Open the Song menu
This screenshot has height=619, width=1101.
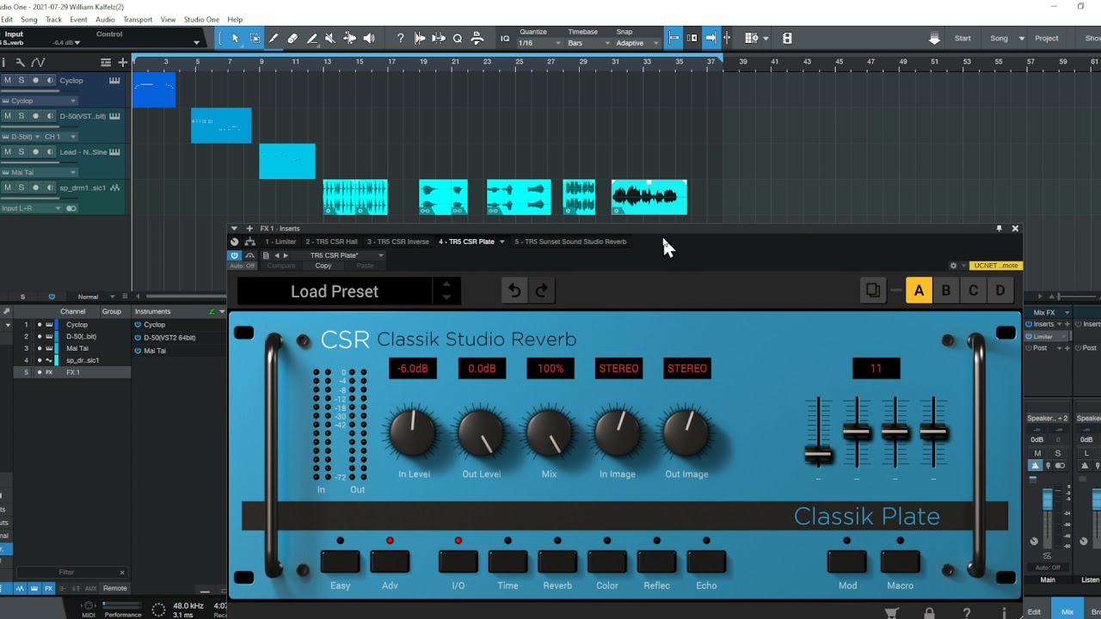coord(29,19)
